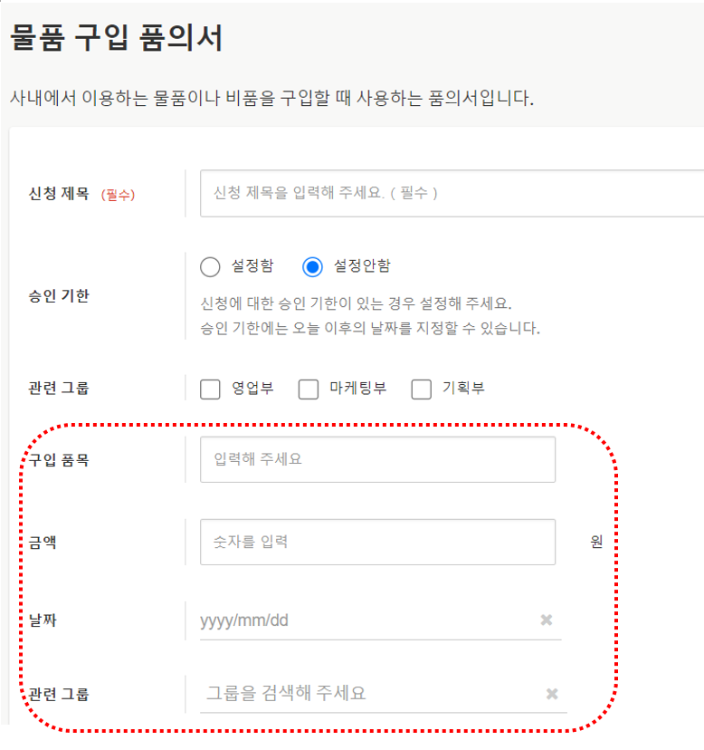Check the 영업부 checkbox
Screen dimensions: 704x750
pos(210,389)
